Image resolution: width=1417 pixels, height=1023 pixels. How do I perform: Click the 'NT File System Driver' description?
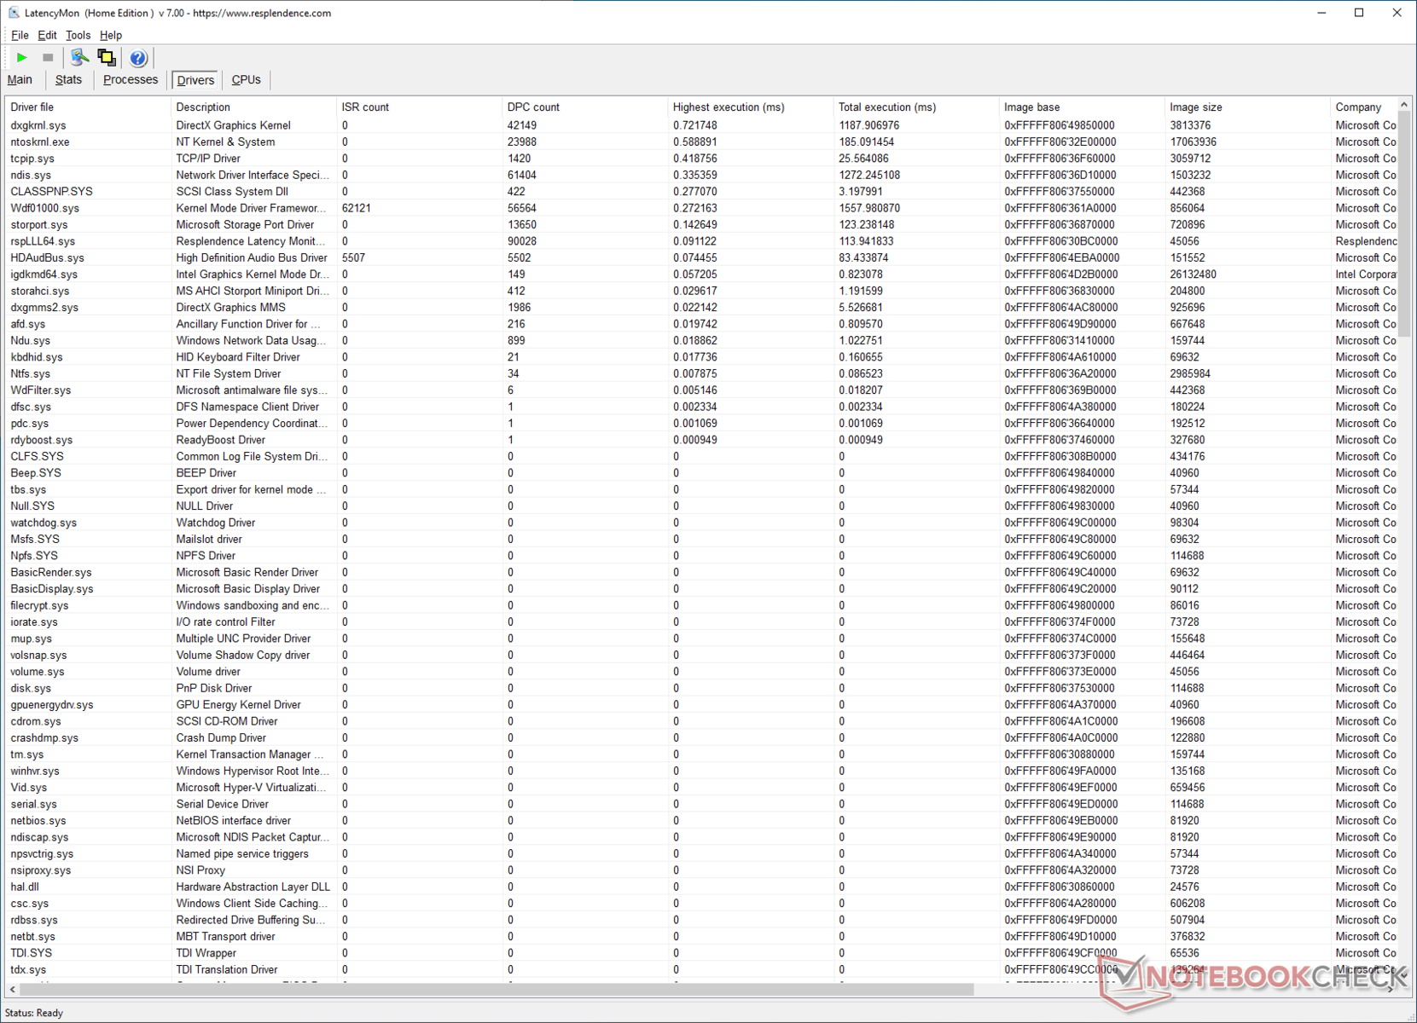[229, 374]
